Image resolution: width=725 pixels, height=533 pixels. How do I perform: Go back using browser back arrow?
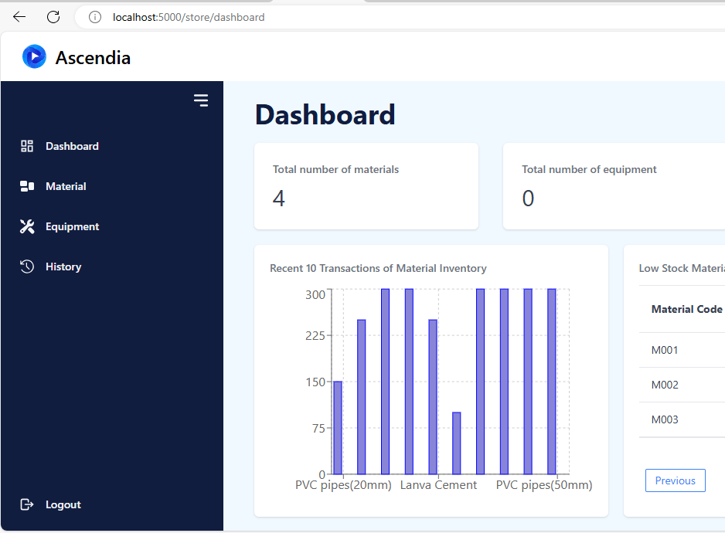tap(19, 17)
